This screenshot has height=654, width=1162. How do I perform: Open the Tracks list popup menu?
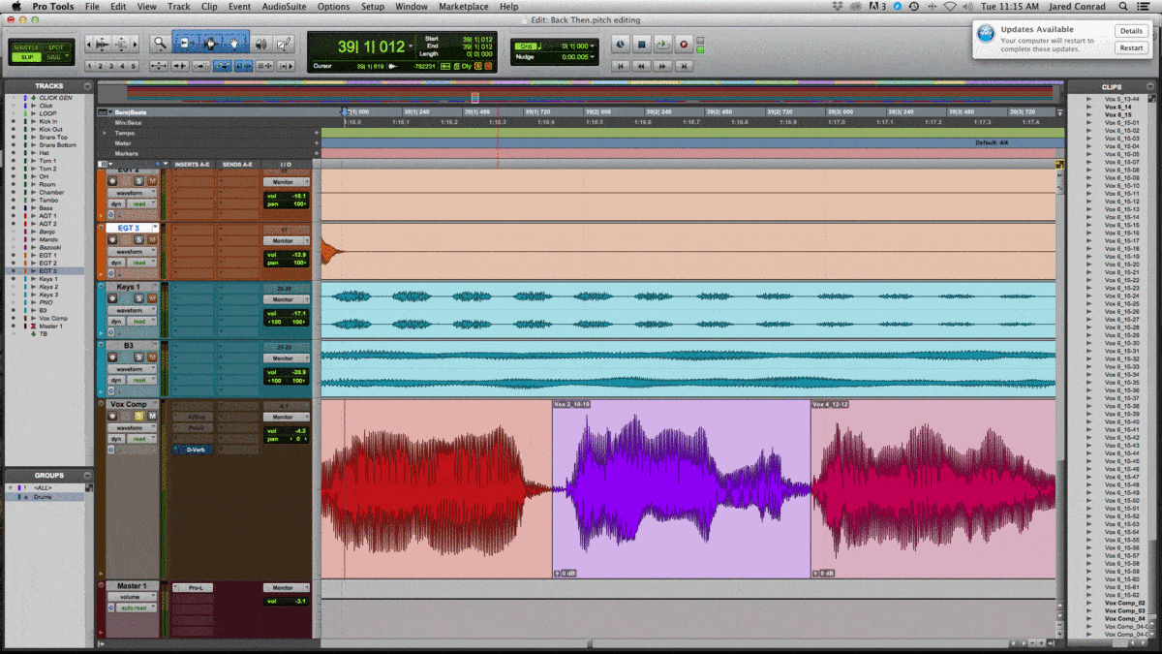[88, 86]
